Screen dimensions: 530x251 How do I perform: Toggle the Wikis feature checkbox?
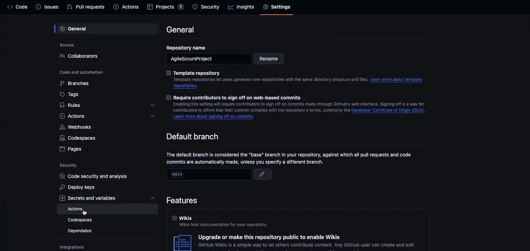pyautogui.click(x=175, y=218)
